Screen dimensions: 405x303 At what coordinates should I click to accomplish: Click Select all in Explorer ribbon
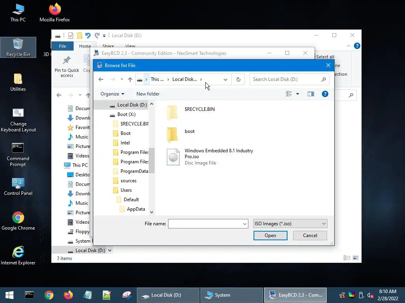(x=325, y=57)
